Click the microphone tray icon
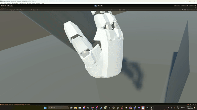Image resolution: width=197 pixels, height=110 pixels. [175, 108]
